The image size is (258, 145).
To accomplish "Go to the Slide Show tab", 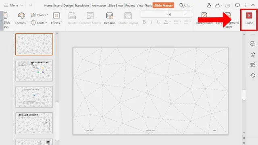I will click(x=116, y=6).
